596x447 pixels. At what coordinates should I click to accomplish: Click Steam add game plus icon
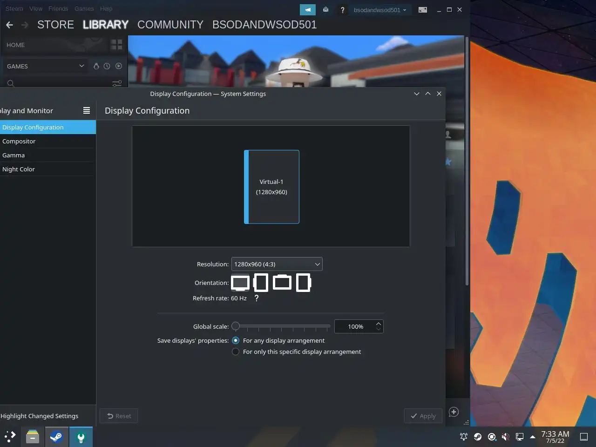click(454, 412)
